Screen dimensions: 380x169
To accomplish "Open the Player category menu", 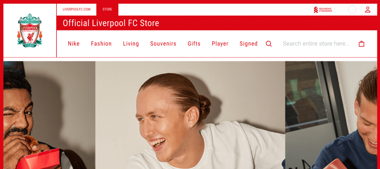I will 220,44.
